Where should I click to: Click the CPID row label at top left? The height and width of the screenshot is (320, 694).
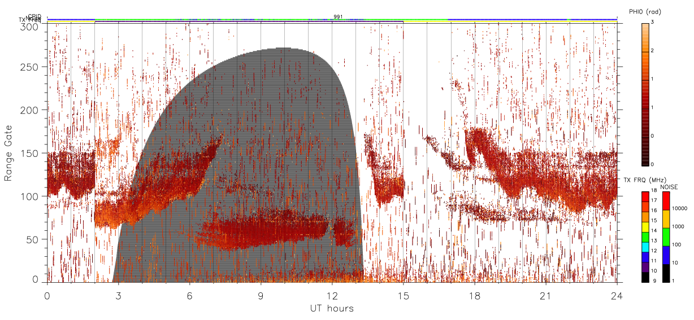pyautogui.click(x=34, y=16)
